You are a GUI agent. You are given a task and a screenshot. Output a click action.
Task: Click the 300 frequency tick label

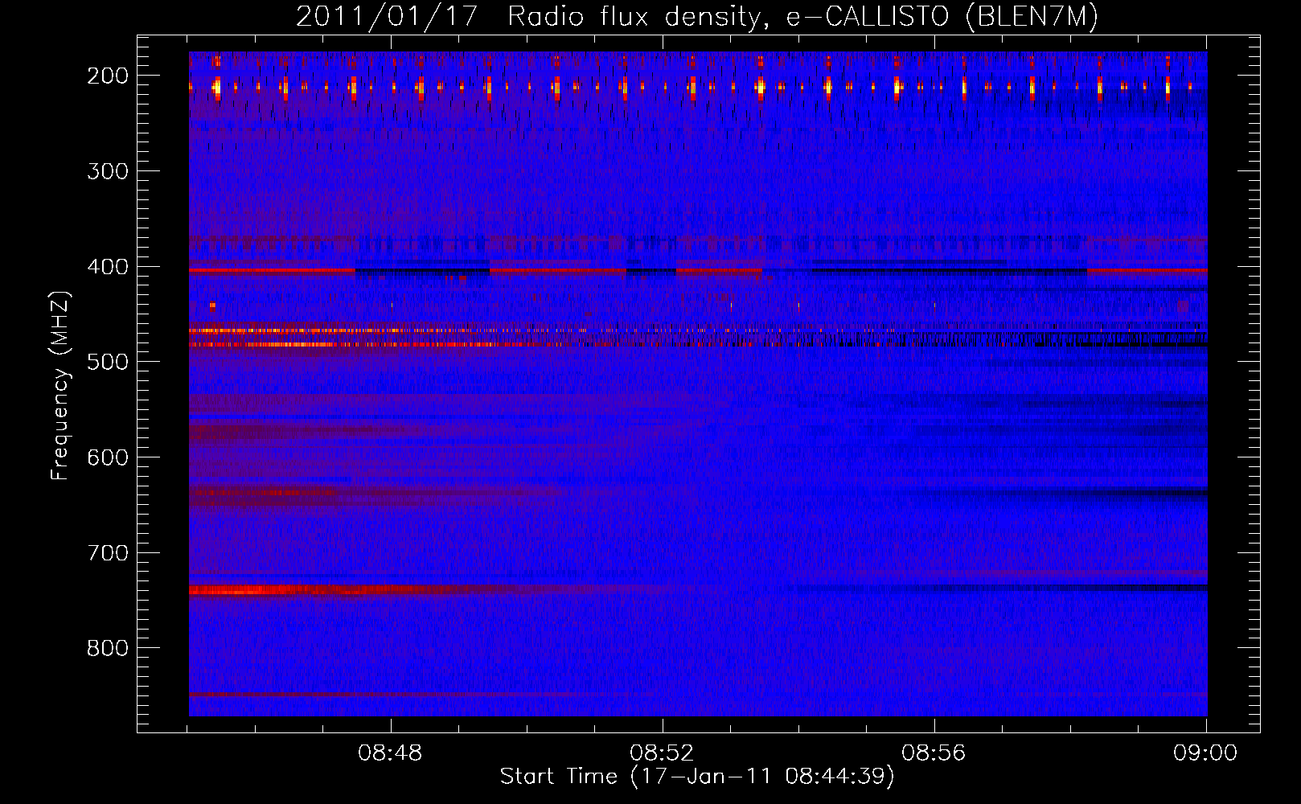[107, 170]
